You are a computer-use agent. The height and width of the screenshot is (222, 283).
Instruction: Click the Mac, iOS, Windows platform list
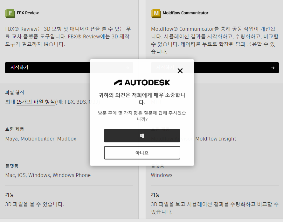(x=48, y=175)
